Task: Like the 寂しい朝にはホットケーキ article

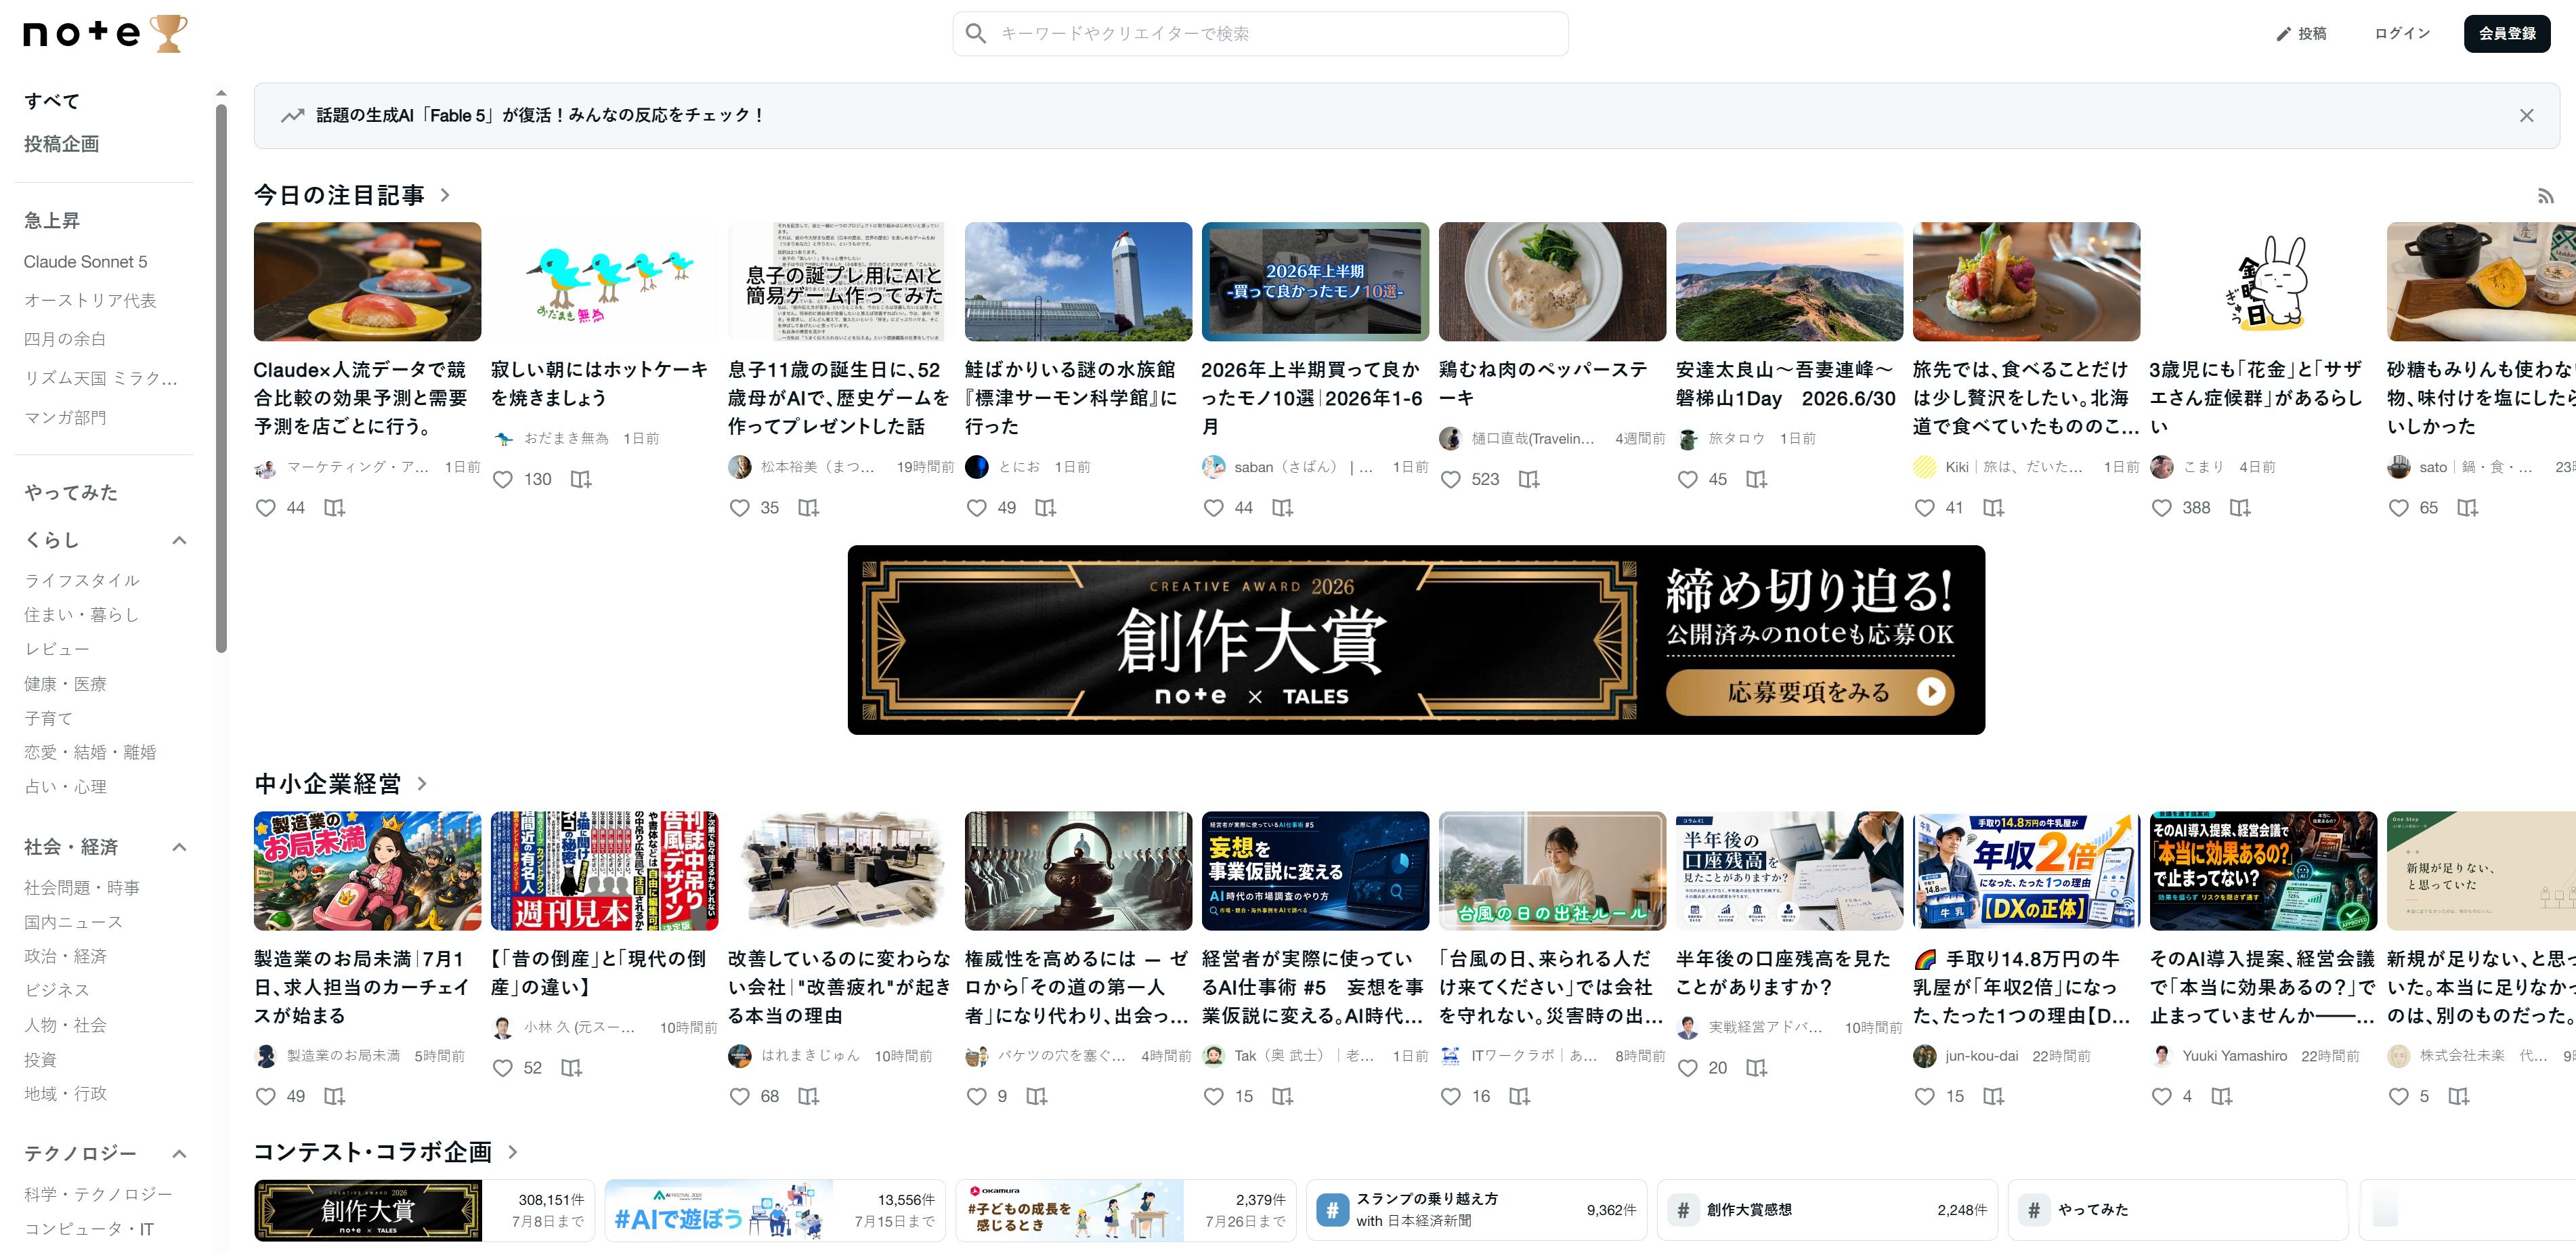Action: [x=503, y=480]
